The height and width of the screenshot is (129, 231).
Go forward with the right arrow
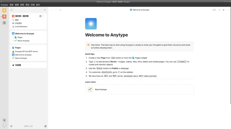pos(56,10)
